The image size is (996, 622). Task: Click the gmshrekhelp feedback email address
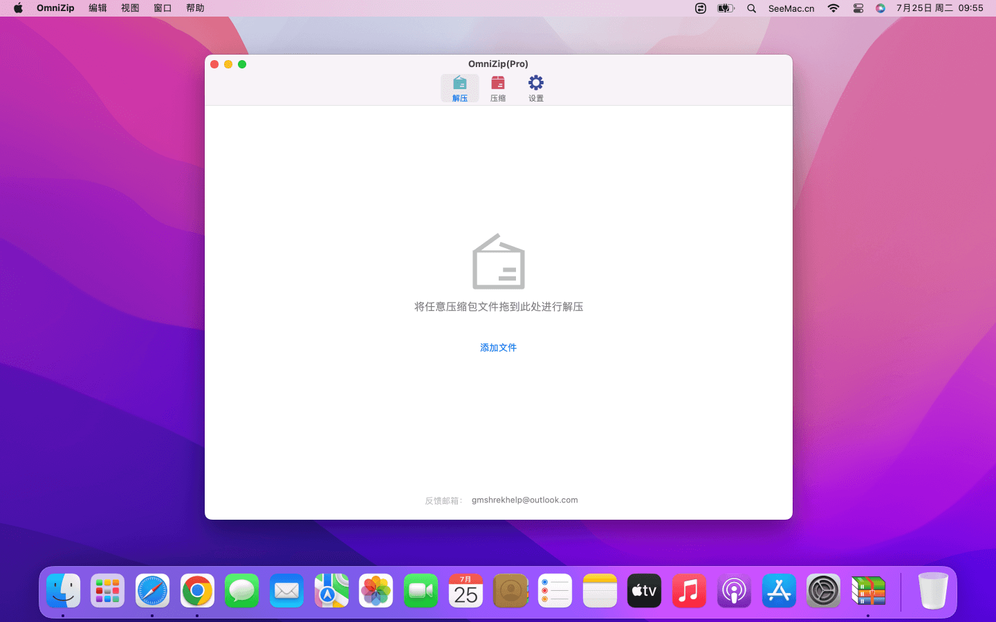(x=524, y=500)
